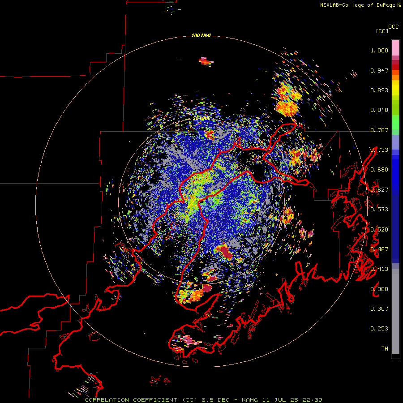Click the 0.893 color scale label
Viewport: 403px width, 403px height.
click(x=379, y=90)
